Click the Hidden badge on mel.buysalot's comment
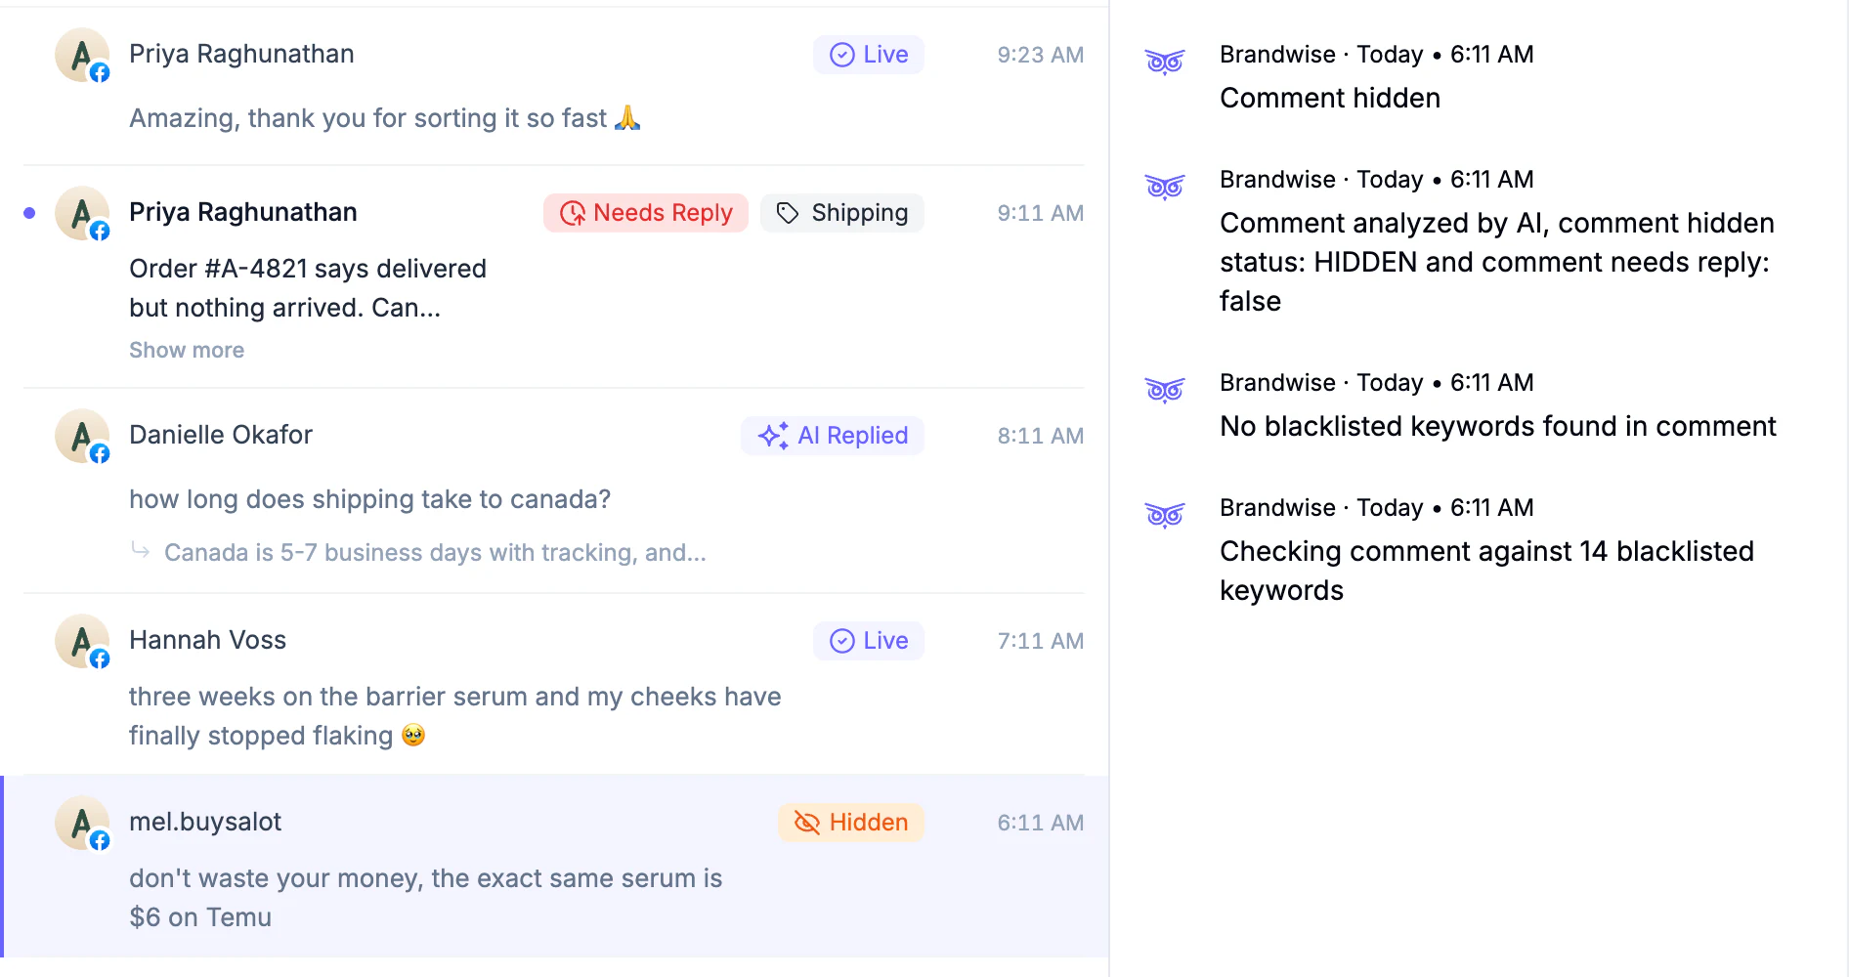This screenshot has width=1849, height=977. point(851,823)
